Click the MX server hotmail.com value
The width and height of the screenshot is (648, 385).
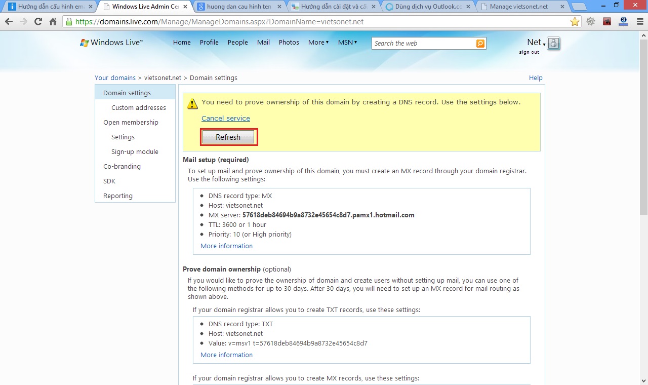pyautogui.click(x=329, y=215)
